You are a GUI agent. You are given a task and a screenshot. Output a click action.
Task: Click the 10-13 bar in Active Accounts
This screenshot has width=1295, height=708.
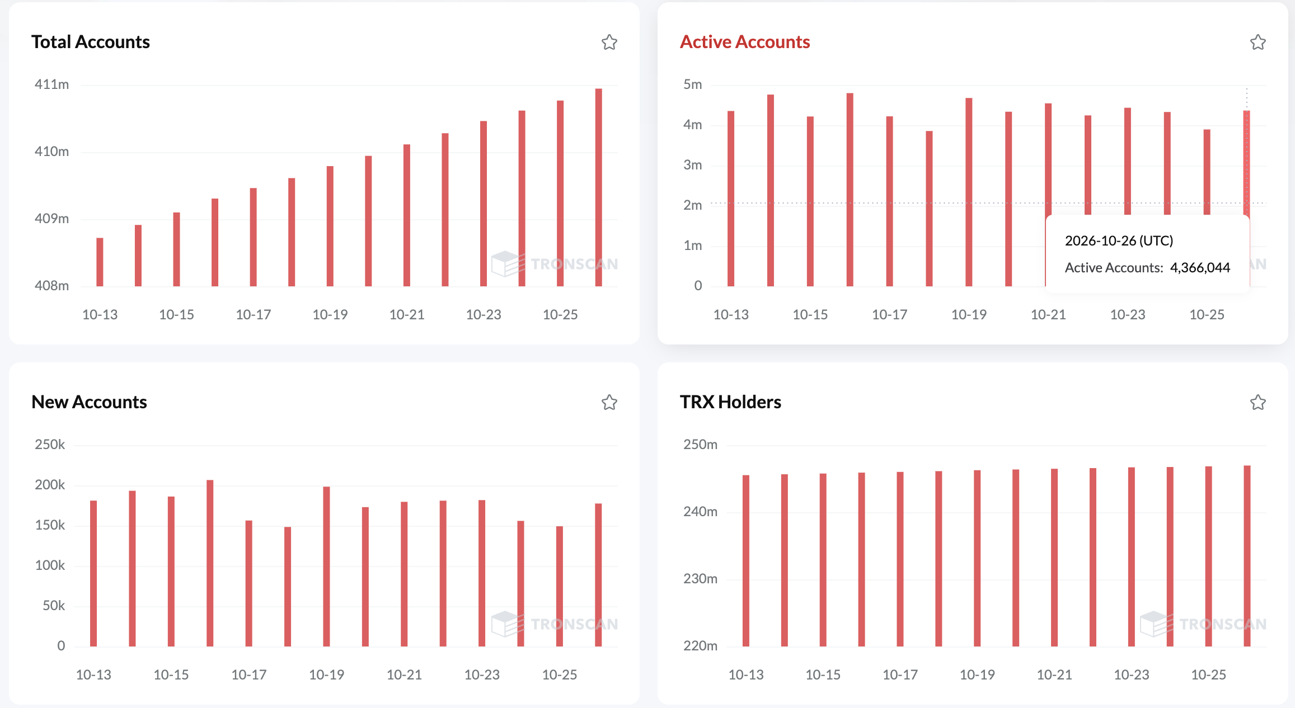click(x=731, y=199)
